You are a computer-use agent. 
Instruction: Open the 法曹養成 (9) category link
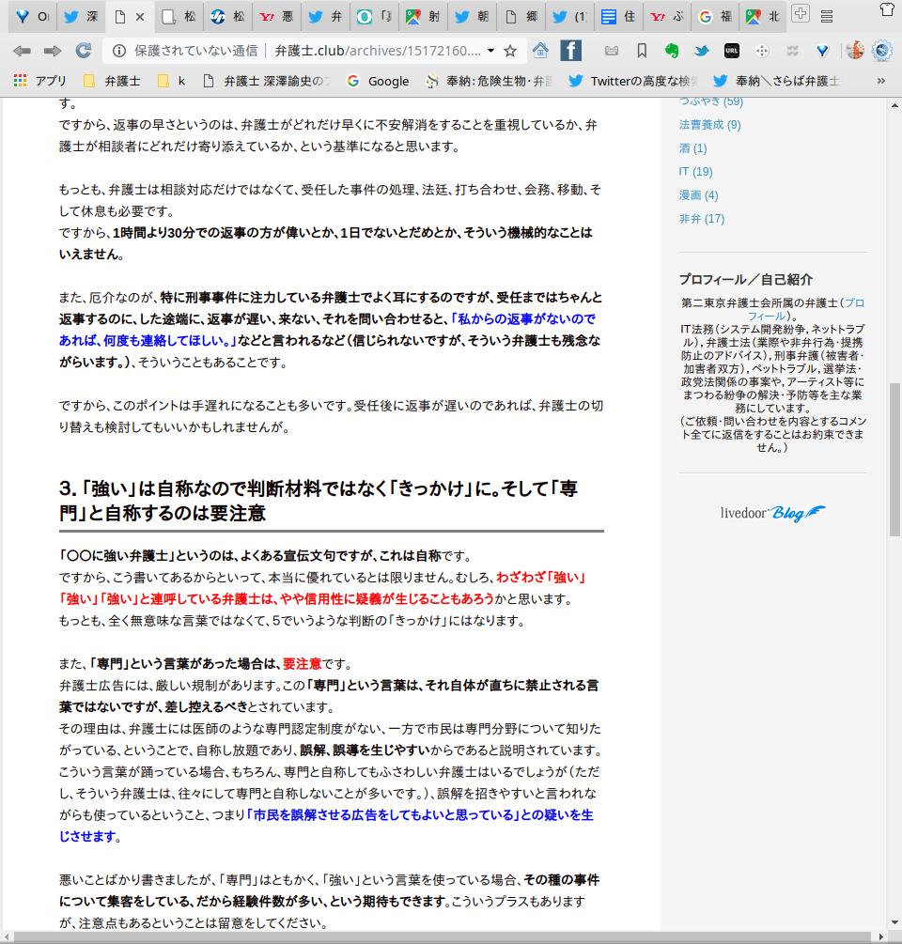(x=710, y=125)
